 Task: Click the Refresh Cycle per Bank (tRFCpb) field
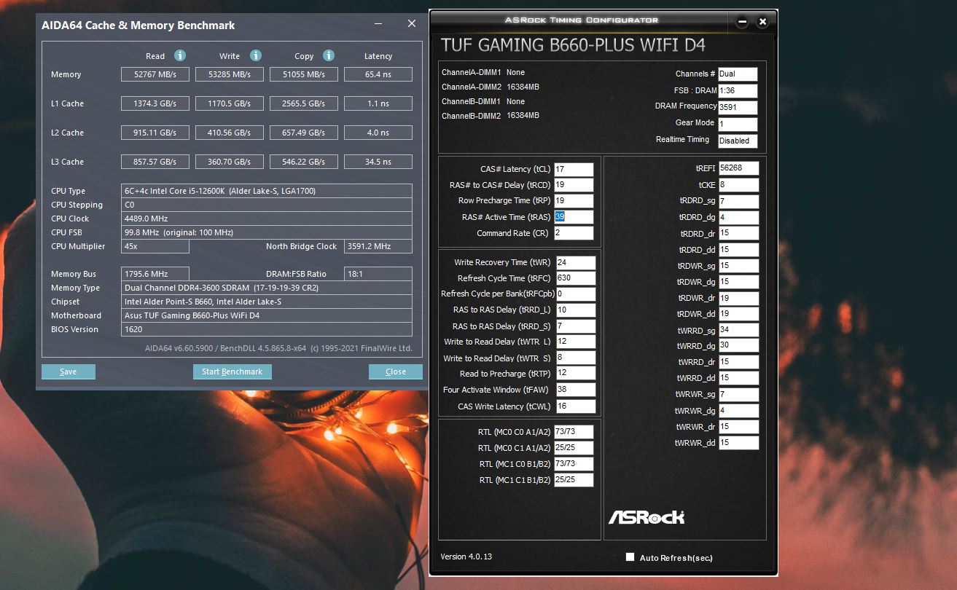pos(576,294)
